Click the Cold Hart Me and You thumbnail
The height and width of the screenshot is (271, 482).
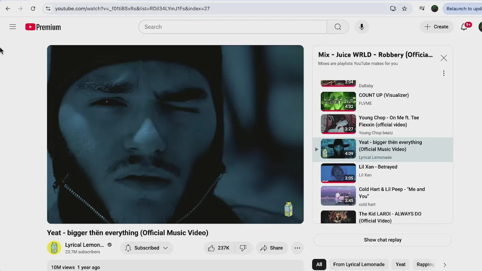(338, 195)
